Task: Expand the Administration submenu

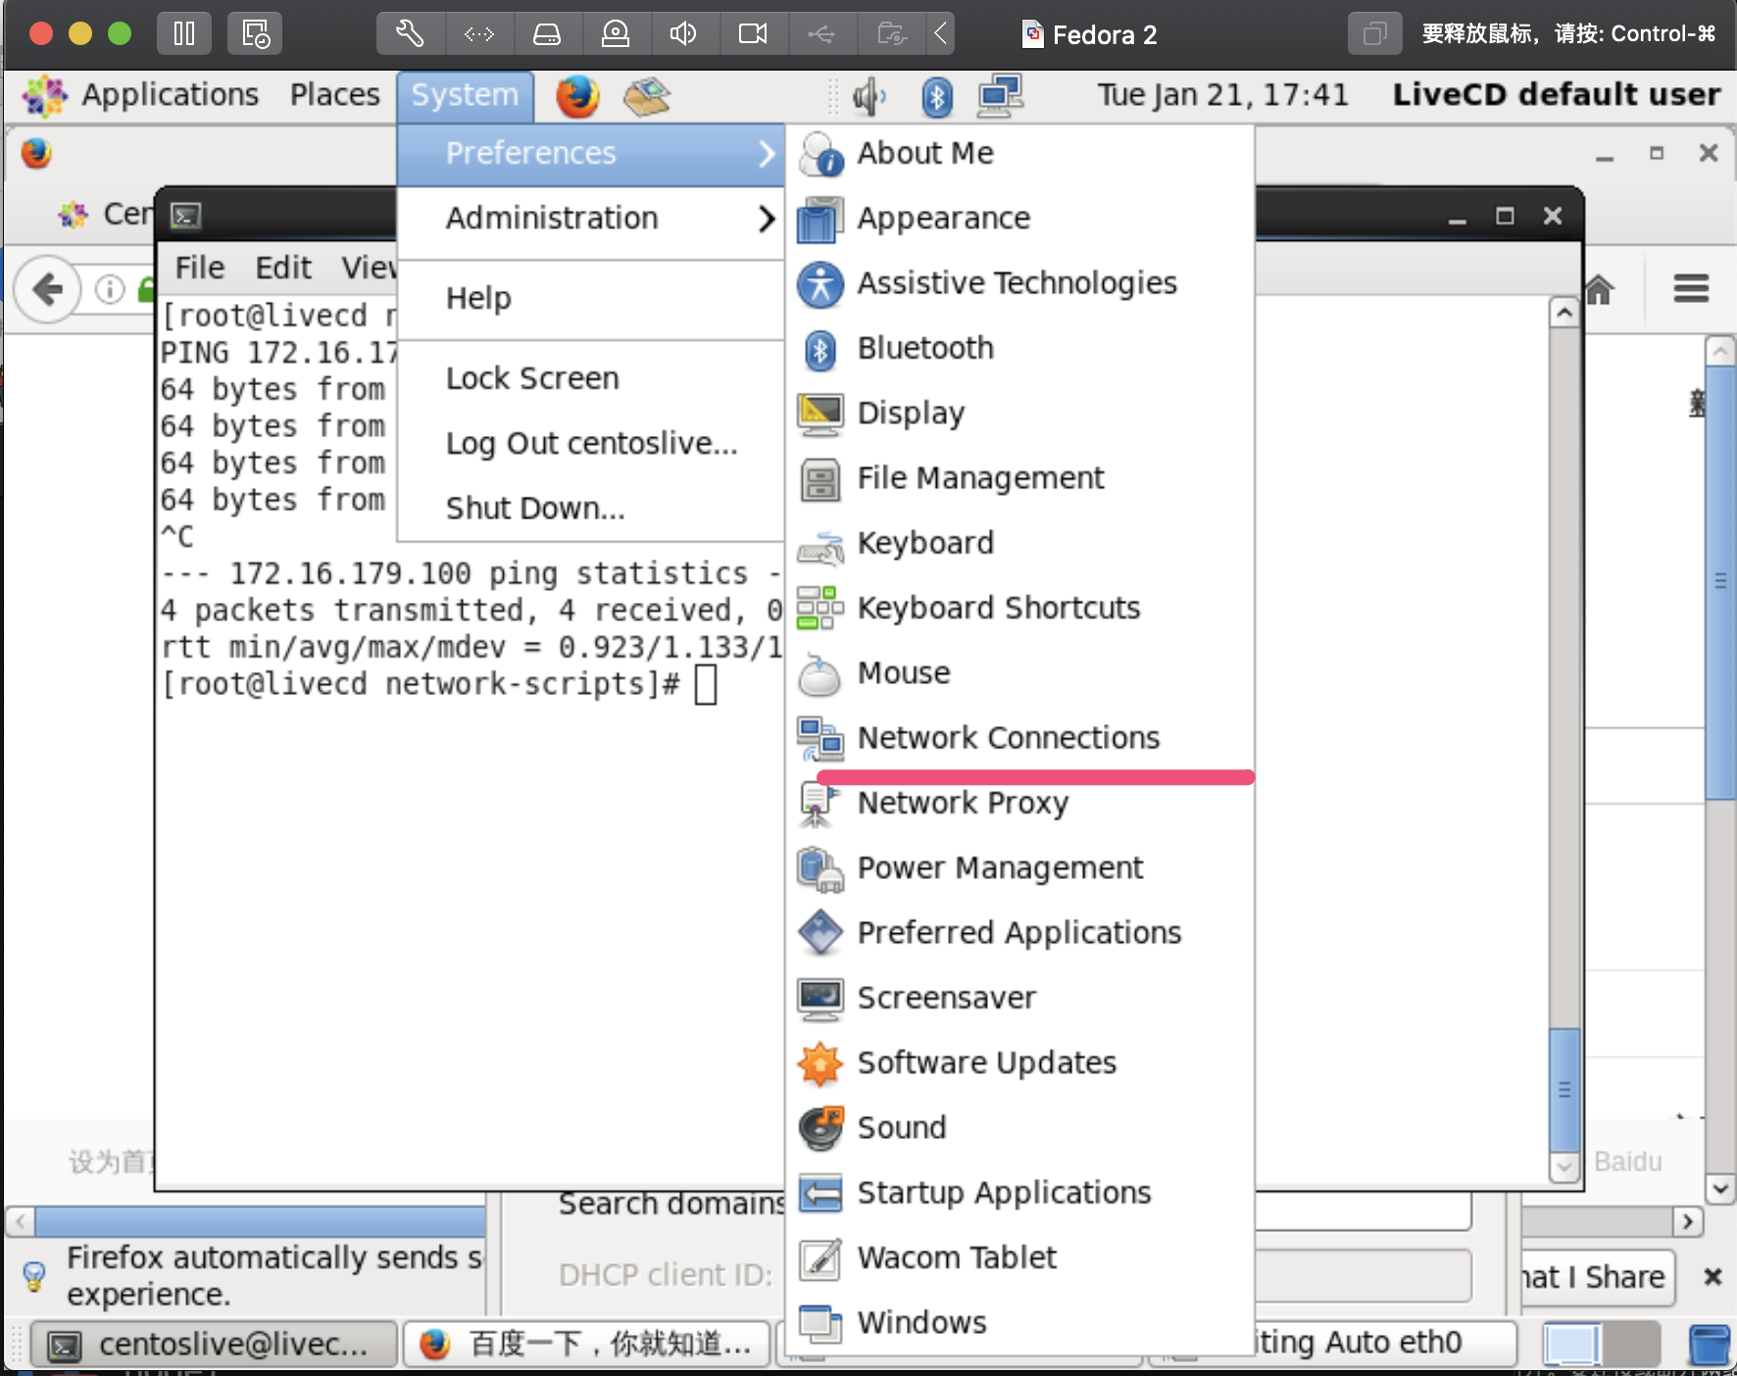Action: [591, 219]
